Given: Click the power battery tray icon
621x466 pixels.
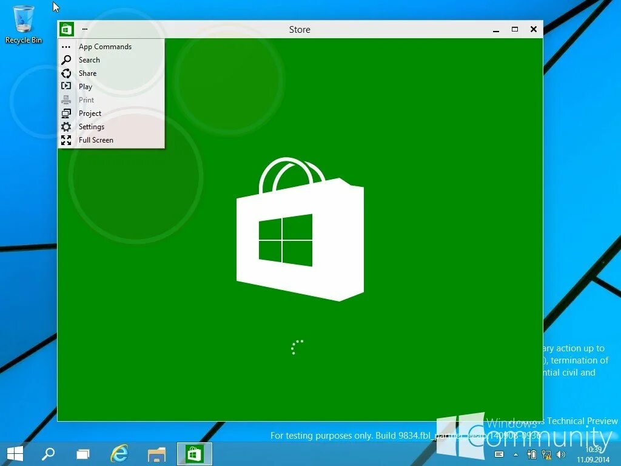Looking at the screenshot, I should pyautogui.click(x=532, y=454).
